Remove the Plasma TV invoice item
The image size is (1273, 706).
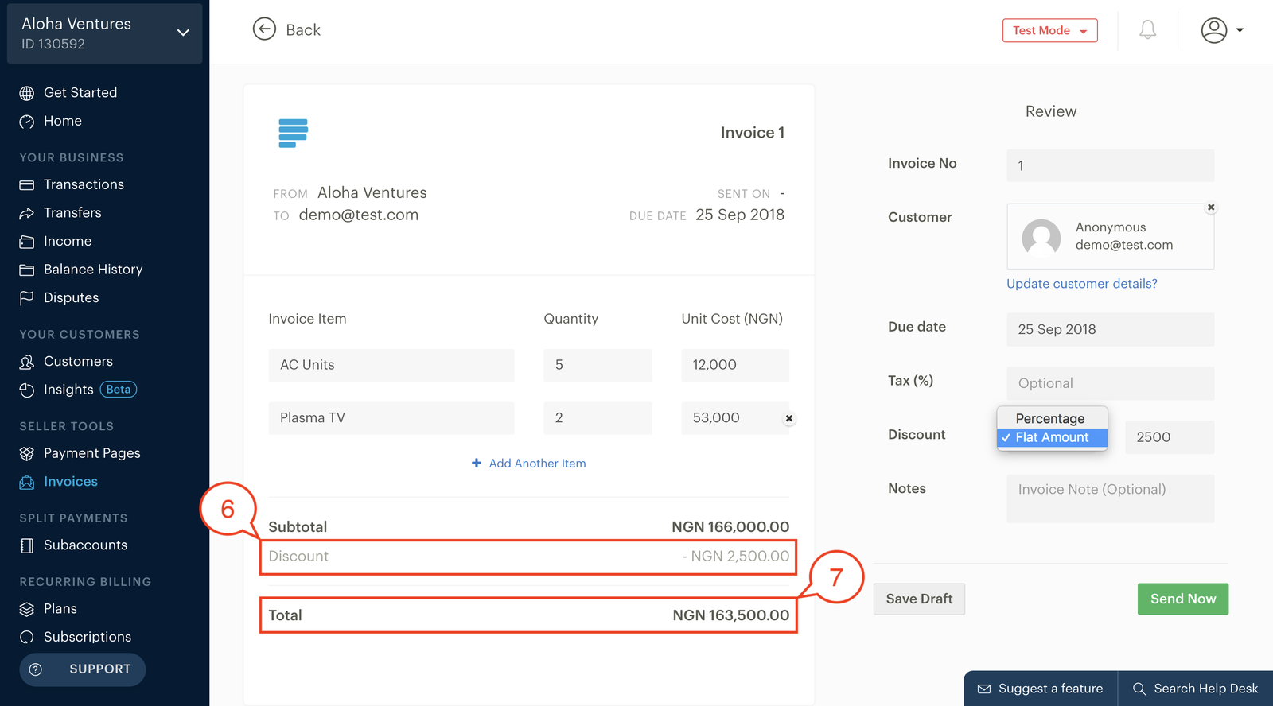point(789,418)
